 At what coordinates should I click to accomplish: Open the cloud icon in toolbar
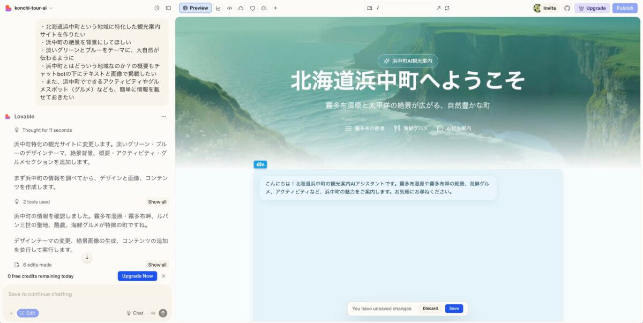point(241,8)
